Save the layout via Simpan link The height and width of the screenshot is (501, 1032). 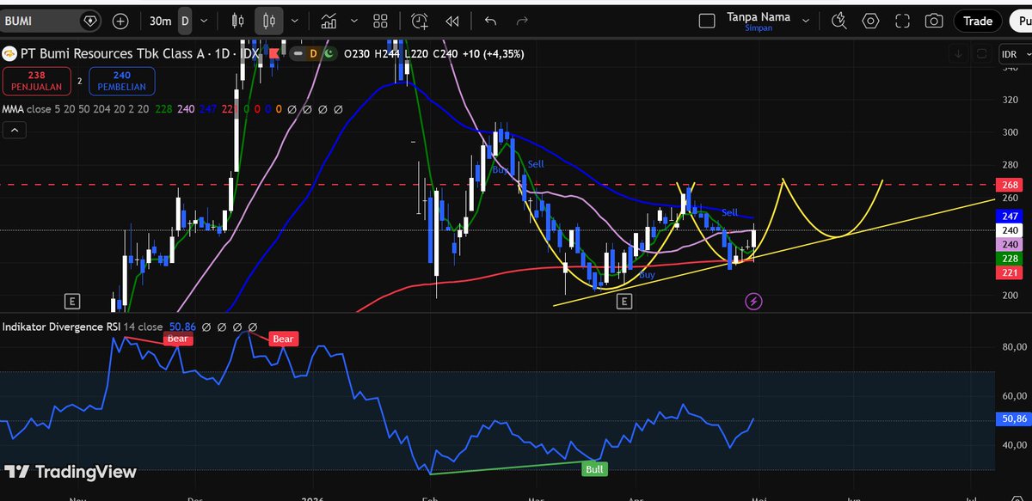pyautogui.click(x=758, y=27)
